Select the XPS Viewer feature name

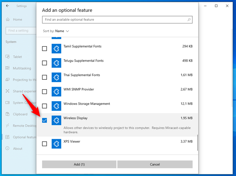tap(72, 141)
